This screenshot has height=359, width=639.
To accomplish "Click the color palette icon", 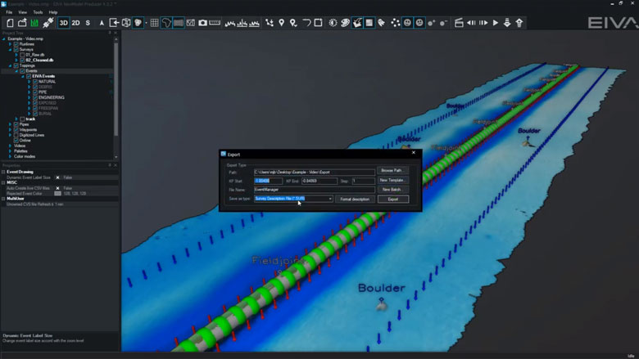I will click(344, 23).
